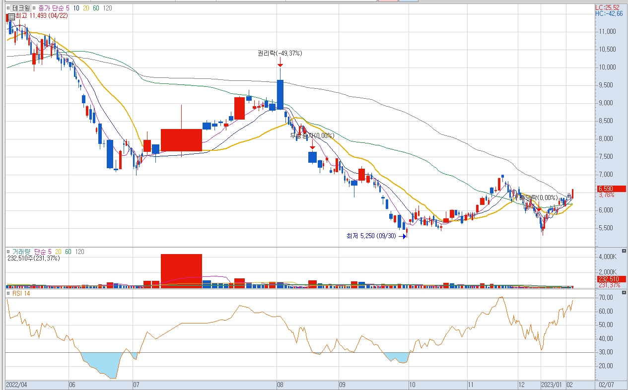
Task: Toggle the RSI 14 panel square marker
Action: pos(8,294)
